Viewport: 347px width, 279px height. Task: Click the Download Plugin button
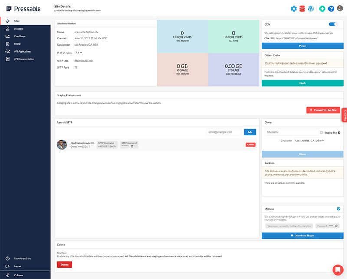pos(302,236)
